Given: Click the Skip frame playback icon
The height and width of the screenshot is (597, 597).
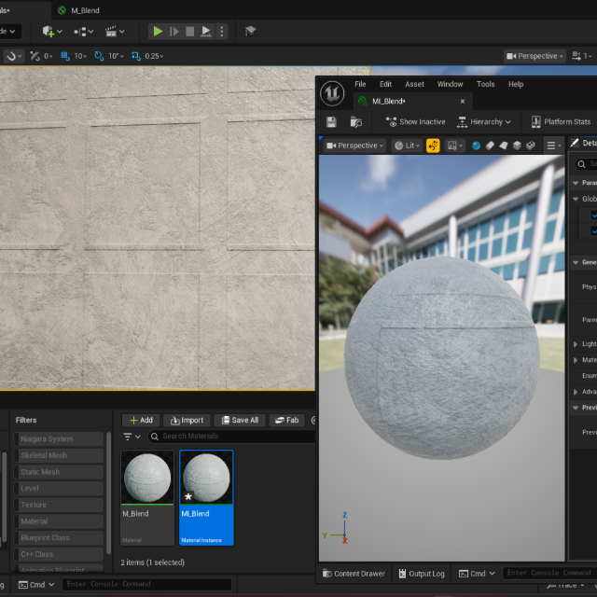Looking at the screenshot, I should (174, 31).
